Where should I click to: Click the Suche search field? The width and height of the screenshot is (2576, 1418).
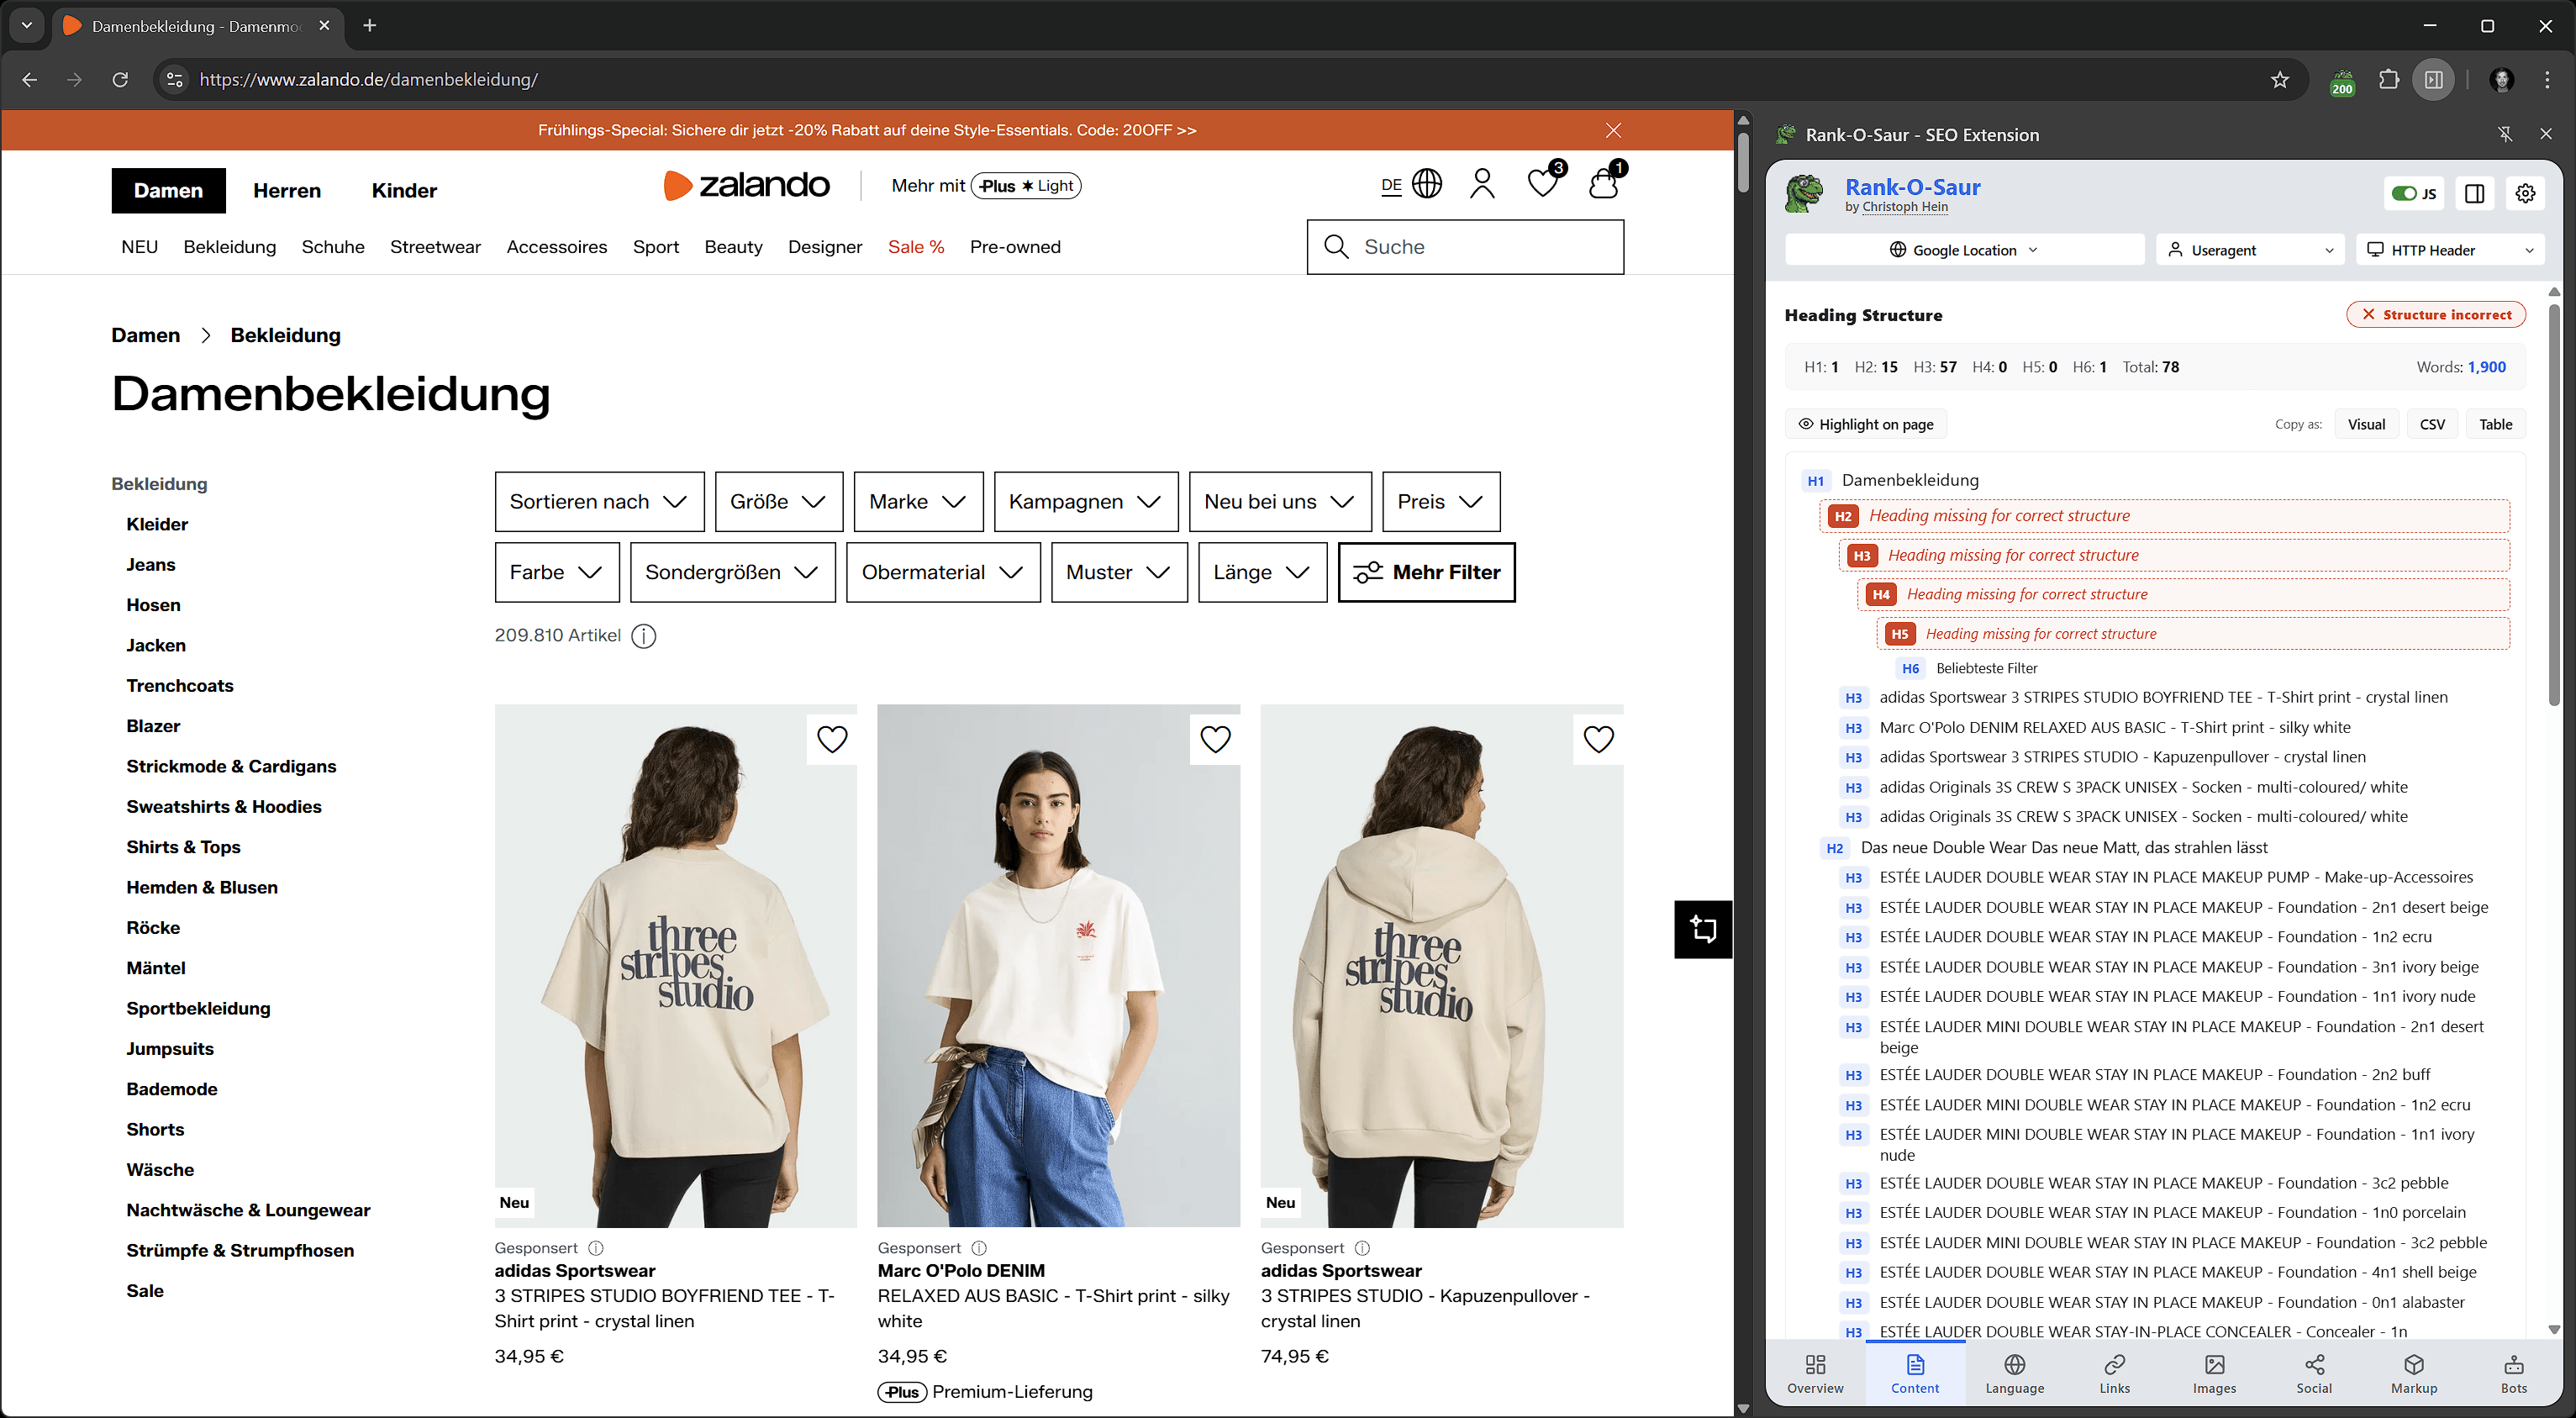(x=1465, y=247)
